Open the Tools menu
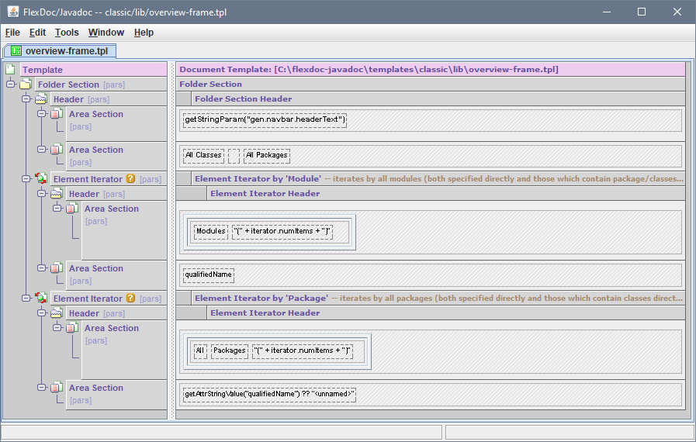Image resolution: width=696 pixels, height=442 pixels. pyautogui.click(x=67, y=33)
